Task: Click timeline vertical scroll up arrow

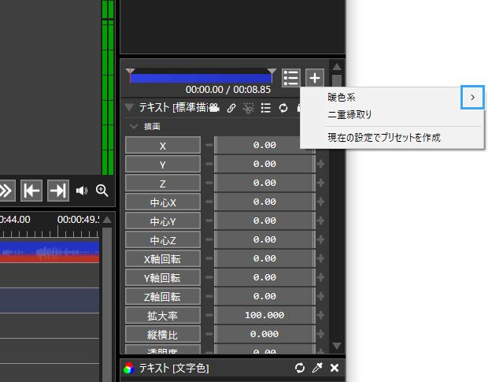Action: 107,220
